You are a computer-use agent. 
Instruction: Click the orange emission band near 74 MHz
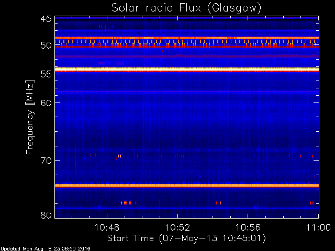pyautogui.click(x=187, y=186)
